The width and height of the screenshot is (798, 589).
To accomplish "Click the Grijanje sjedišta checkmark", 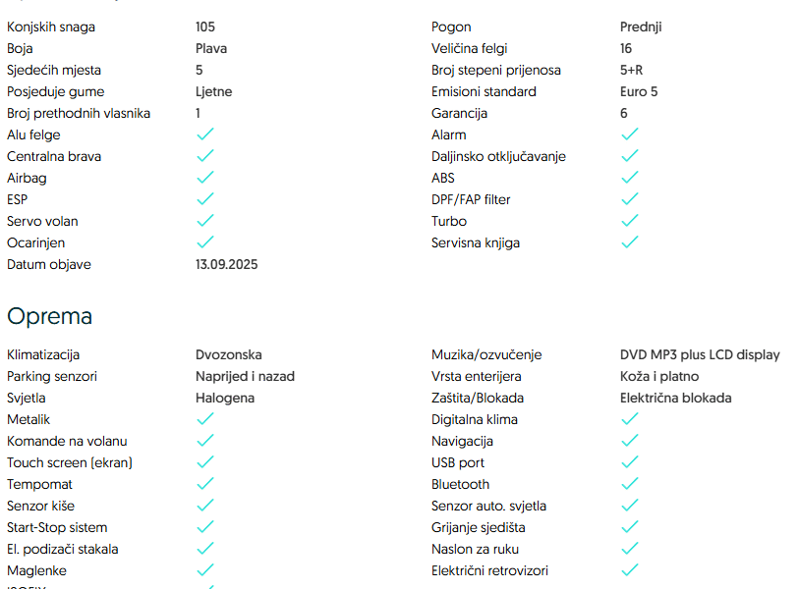I will 630,527.
